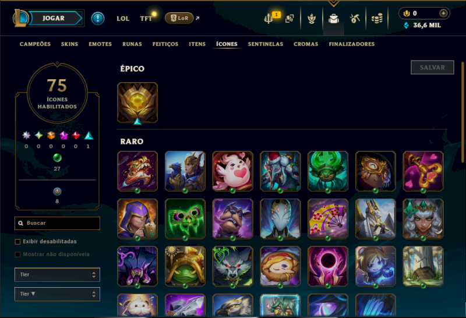The height and width of the screenshot is (318, 466).
Task: Focus the Buscar search field
Action: [x=57, y=223]
